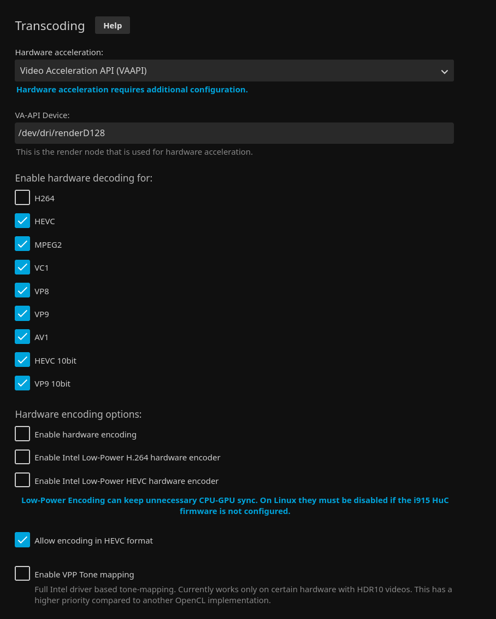Tick Intel Low-Power HEVC hardware encoder
Viewport: 496px width, 619px height.
[x=22, y=481]
